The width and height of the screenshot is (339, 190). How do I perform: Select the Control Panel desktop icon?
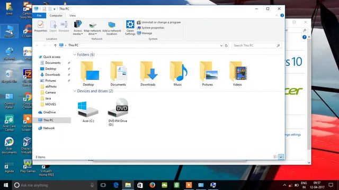tap(9, 101)
